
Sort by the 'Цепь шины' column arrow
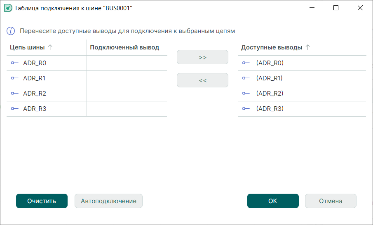(x=50, y=47)
